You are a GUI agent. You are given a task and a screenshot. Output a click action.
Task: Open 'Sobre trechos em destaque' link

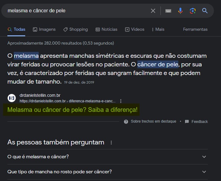(153, 121)
